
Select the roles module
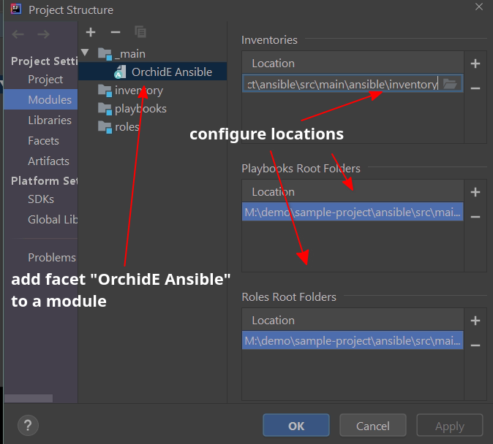[x=118, y=127]
